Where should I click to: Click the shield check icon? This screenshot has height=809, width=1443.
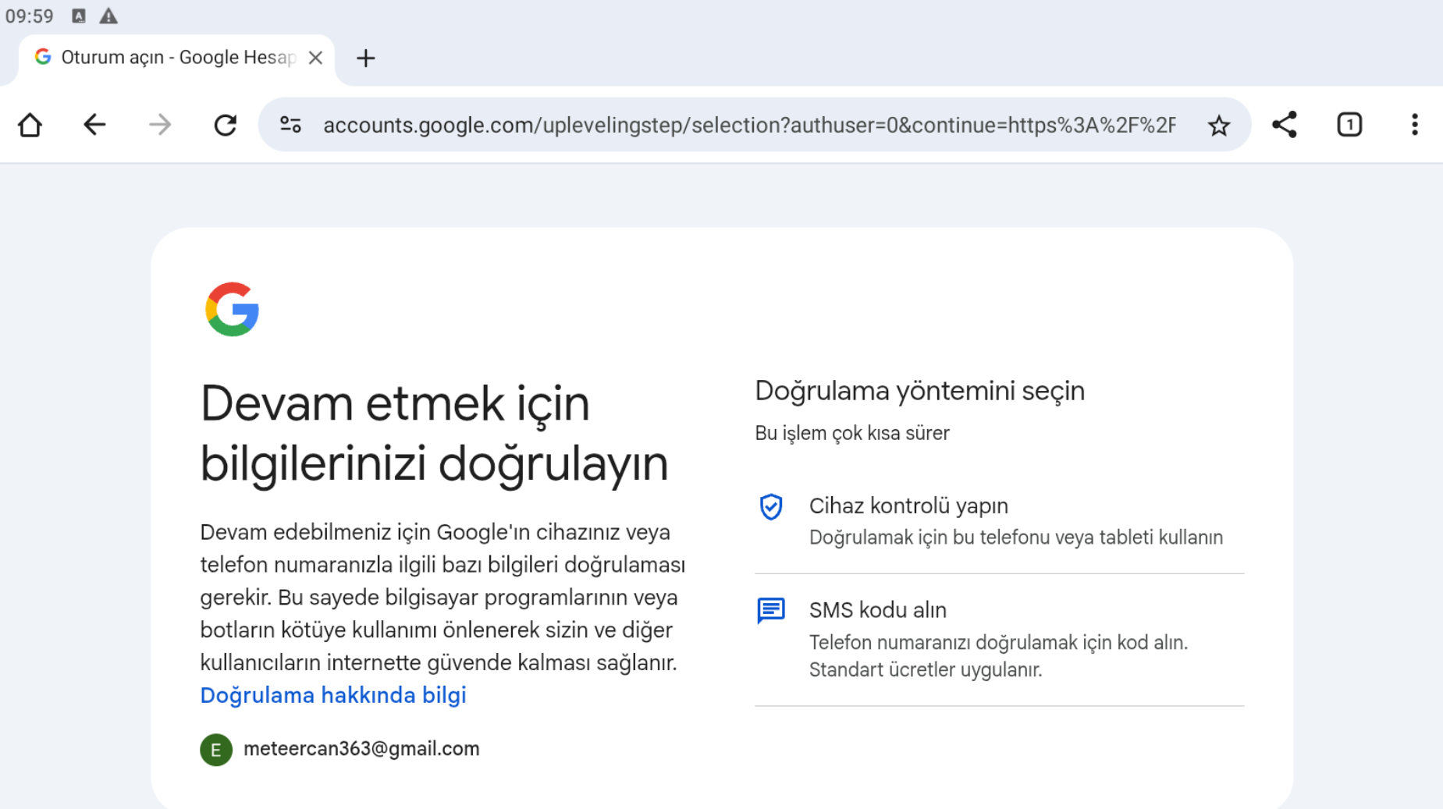(x=771, y=507)
